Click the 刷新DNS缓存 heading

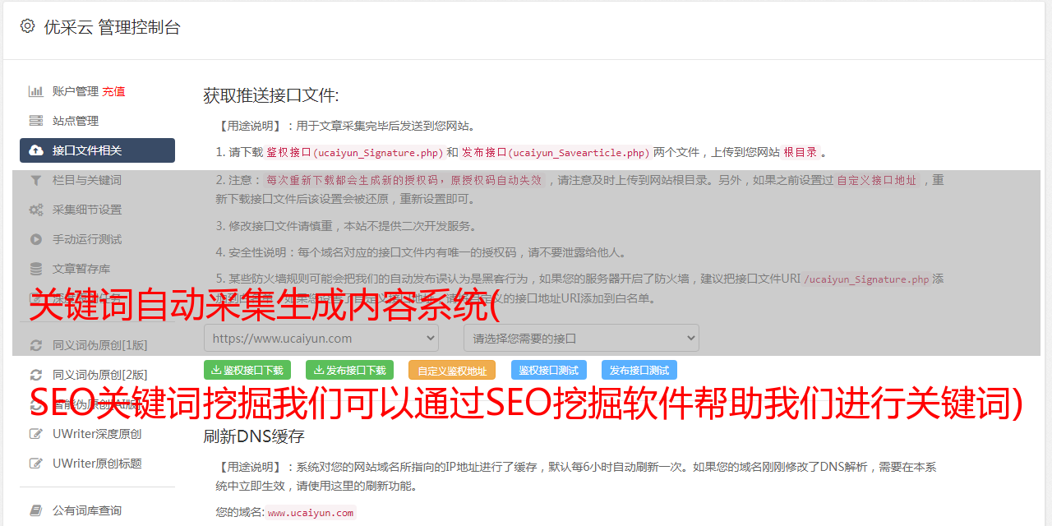click(x=254, y=436)
